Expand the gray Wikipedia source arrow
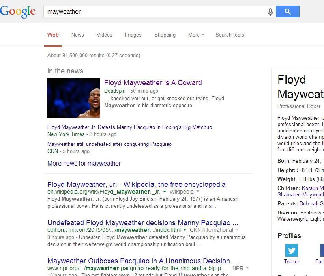This screenshot has height=276, width=324. tap(198, 191)
